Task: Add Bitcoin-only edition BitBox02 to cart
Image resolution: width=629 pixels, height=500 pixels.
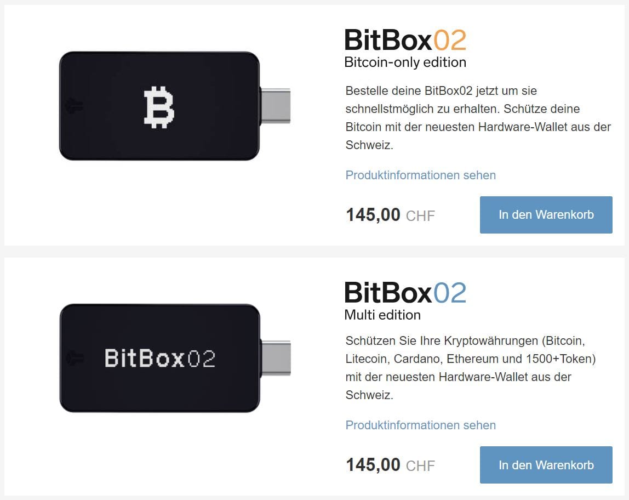Action: [x=546, y=215]
